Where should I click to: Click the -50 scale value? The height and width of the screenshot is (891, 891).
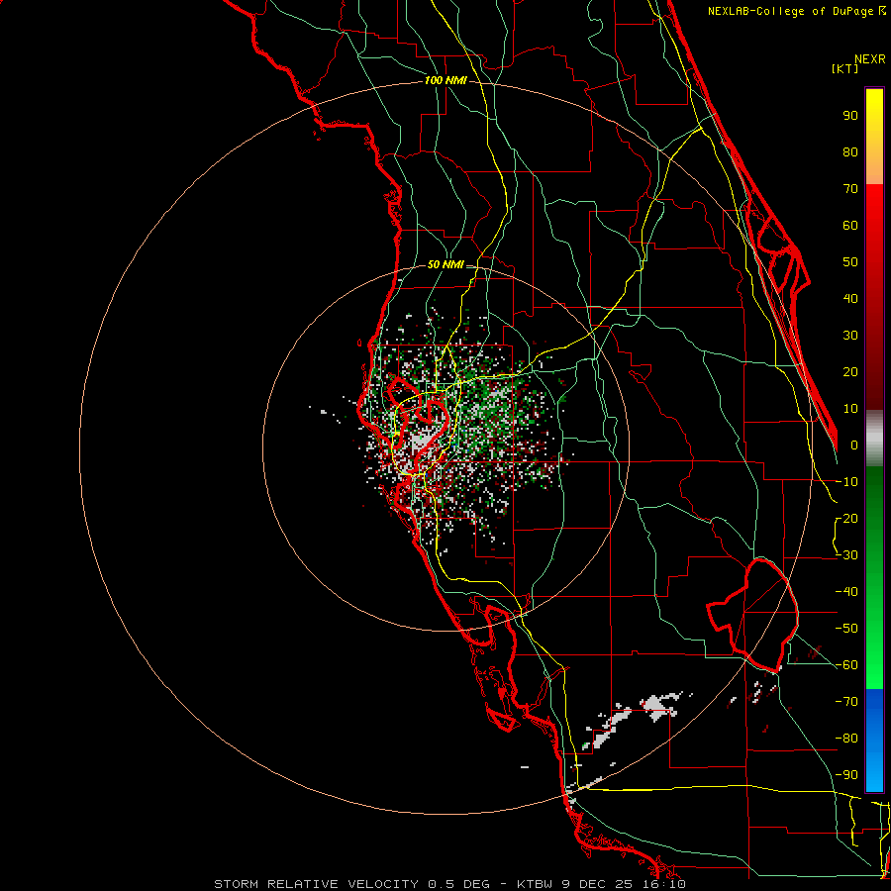[x=846, y=629]
